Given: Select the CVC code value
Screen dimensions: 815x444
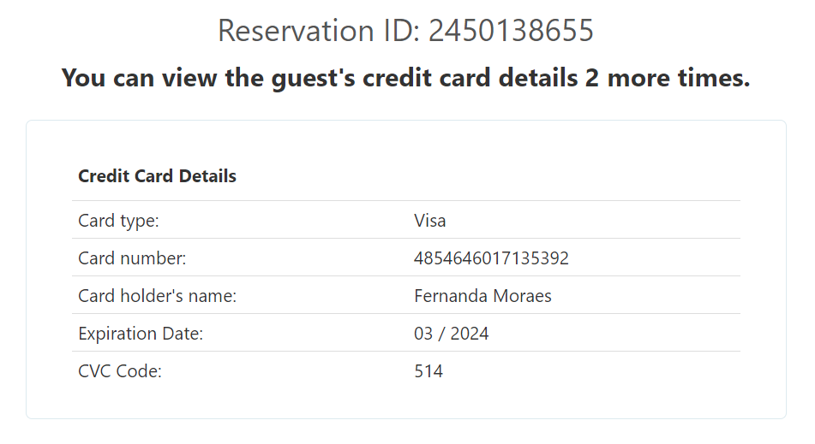Looking at the screenshot, I should tap(428, 371).
